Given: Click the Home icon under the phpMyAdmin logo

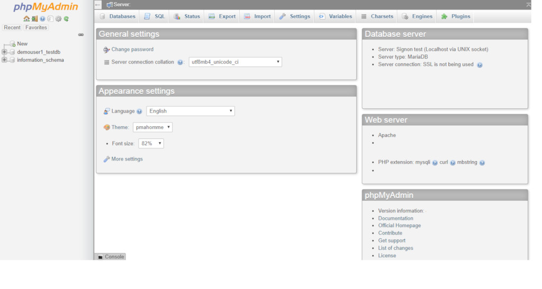Looking at the screenshot, I should (x=26, y=18).
